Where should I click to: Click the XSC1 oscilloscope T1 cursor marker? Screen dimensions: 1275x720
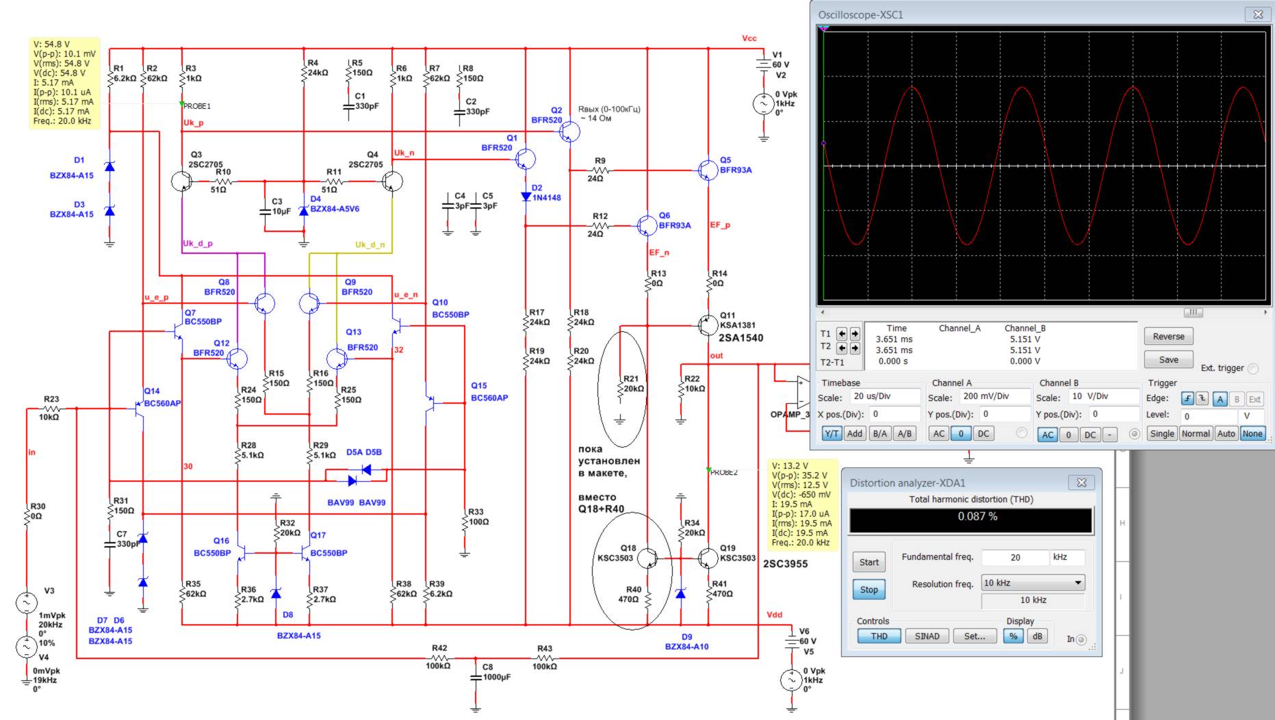coord(824,29)
